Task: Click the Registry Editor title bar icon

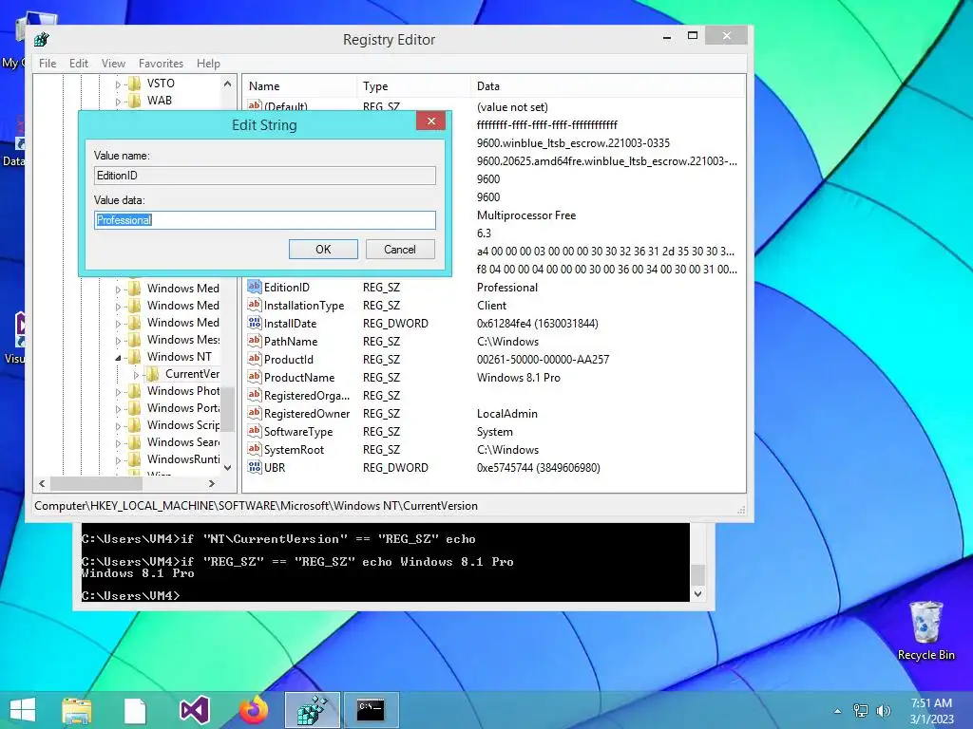Action: click(42, 40)
